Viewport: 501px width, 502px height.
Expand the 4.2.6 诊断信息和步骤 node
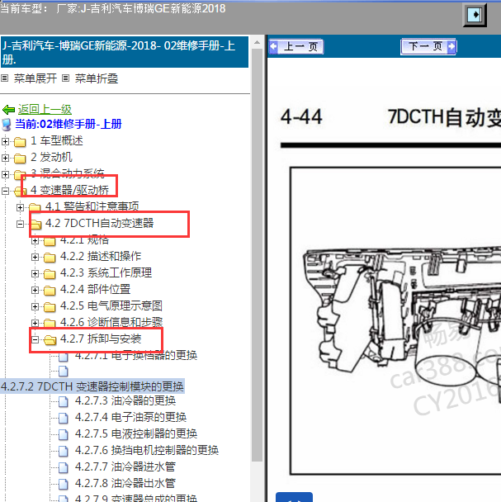click(x=35, y=323)
